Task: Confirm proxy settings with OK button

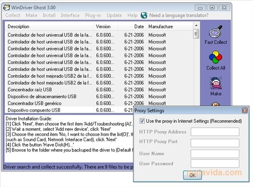Action: [192, 175]
